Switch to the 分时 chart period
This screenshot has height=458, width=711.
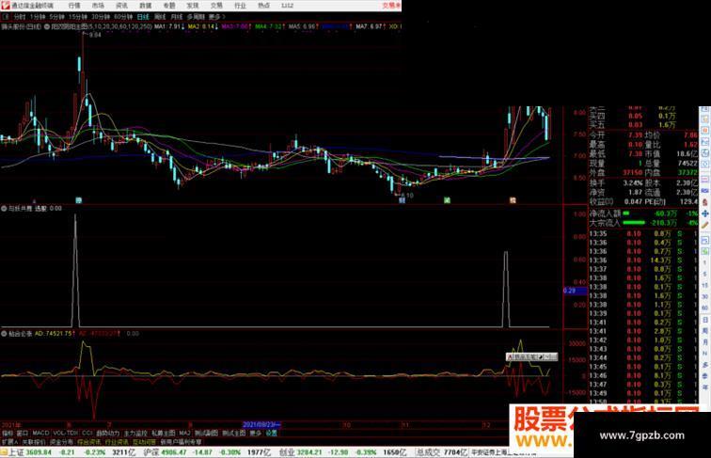click(20, 17)
